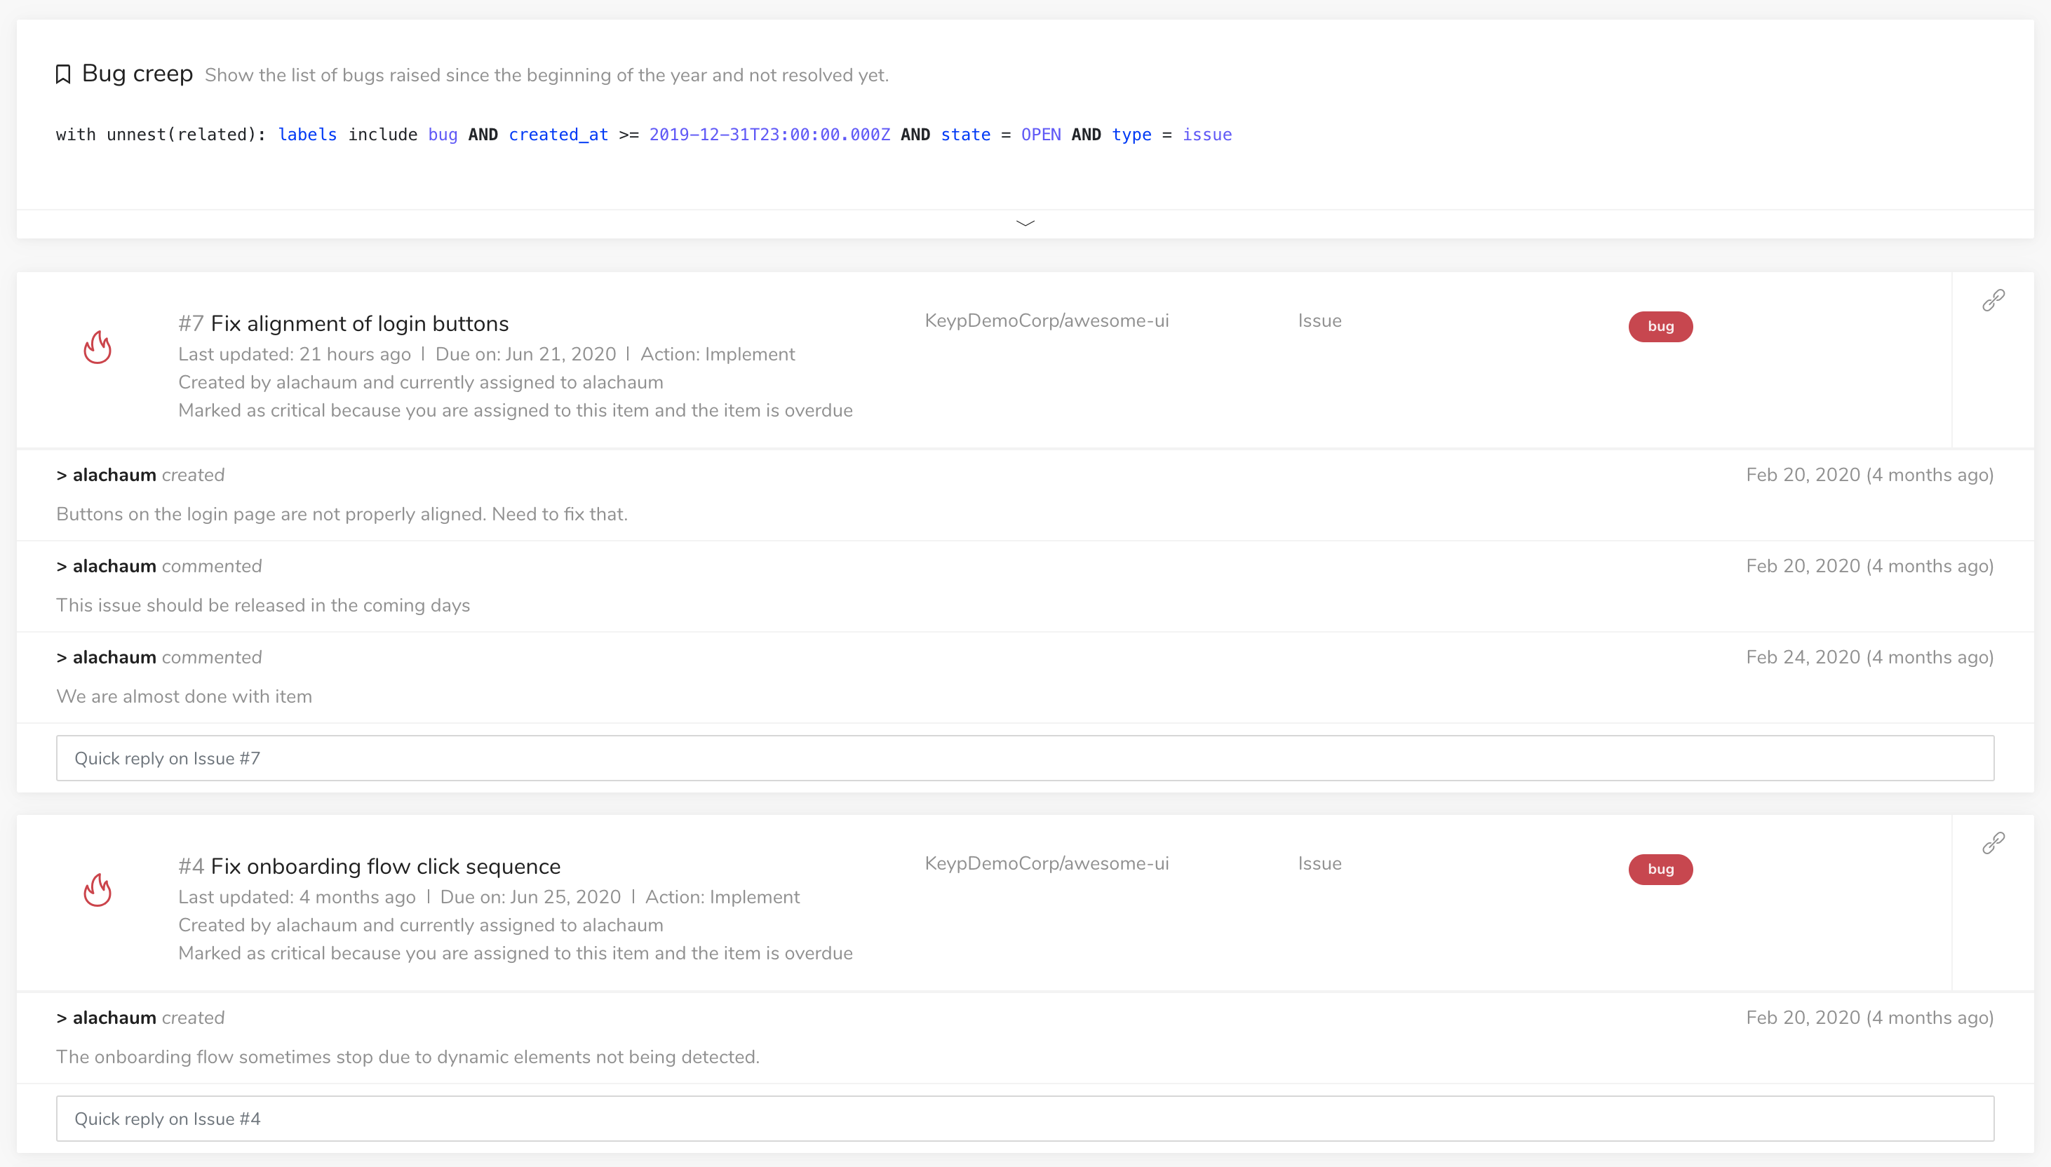The image size is (2051, 1167).
Task: Click 'Buttons on the login page' description text
Action: [x=342, y=515]
